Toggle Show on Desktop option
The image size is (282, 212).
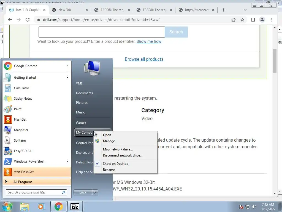tap(126, 164)
